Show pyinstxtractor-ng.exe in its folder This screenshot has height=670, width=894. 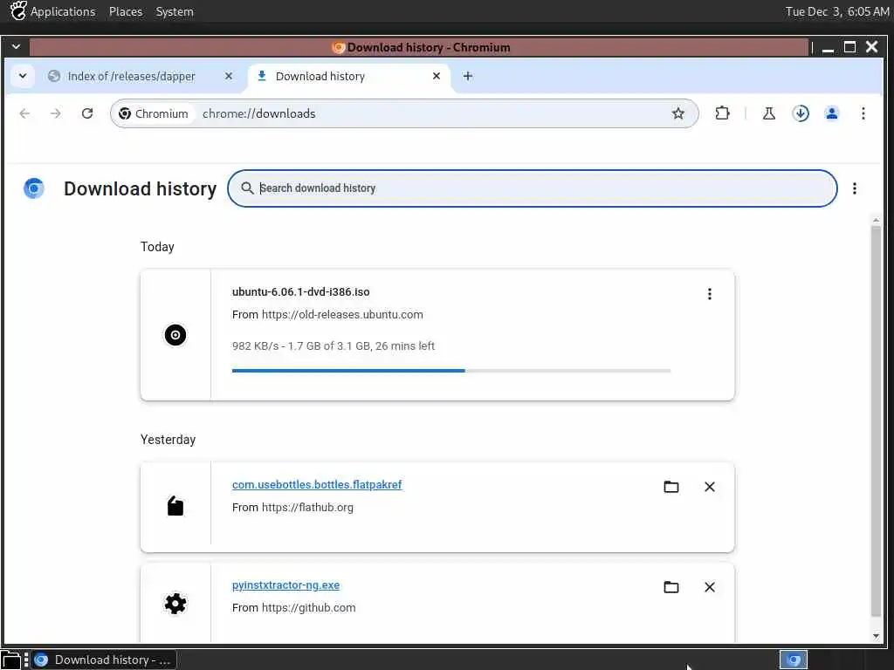coord(671,587)
